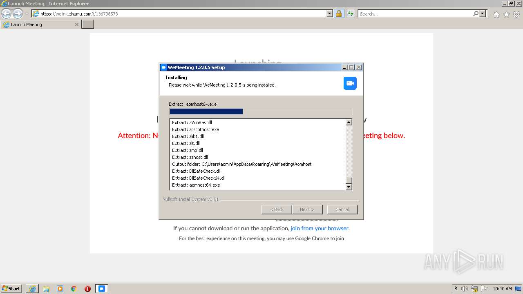This screenshot has height=294, width=523.
Task: Open the address bar URL dropdown
Action: point(330,13)
